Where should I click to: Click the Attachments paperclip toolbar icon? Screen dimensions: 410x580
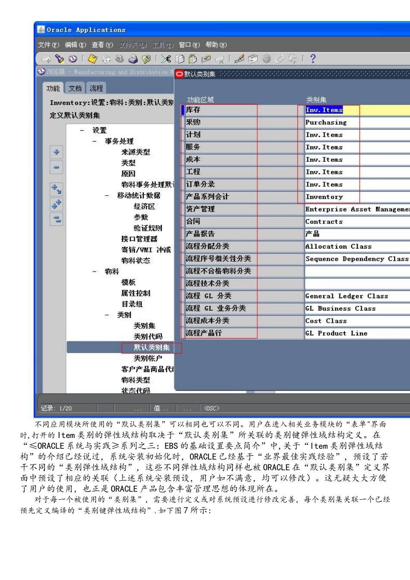click(x=280, y=59)
